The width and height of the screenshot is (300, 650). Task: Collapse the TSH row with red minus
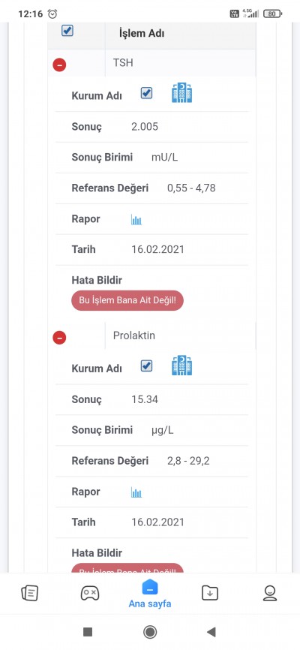(59, 65)
